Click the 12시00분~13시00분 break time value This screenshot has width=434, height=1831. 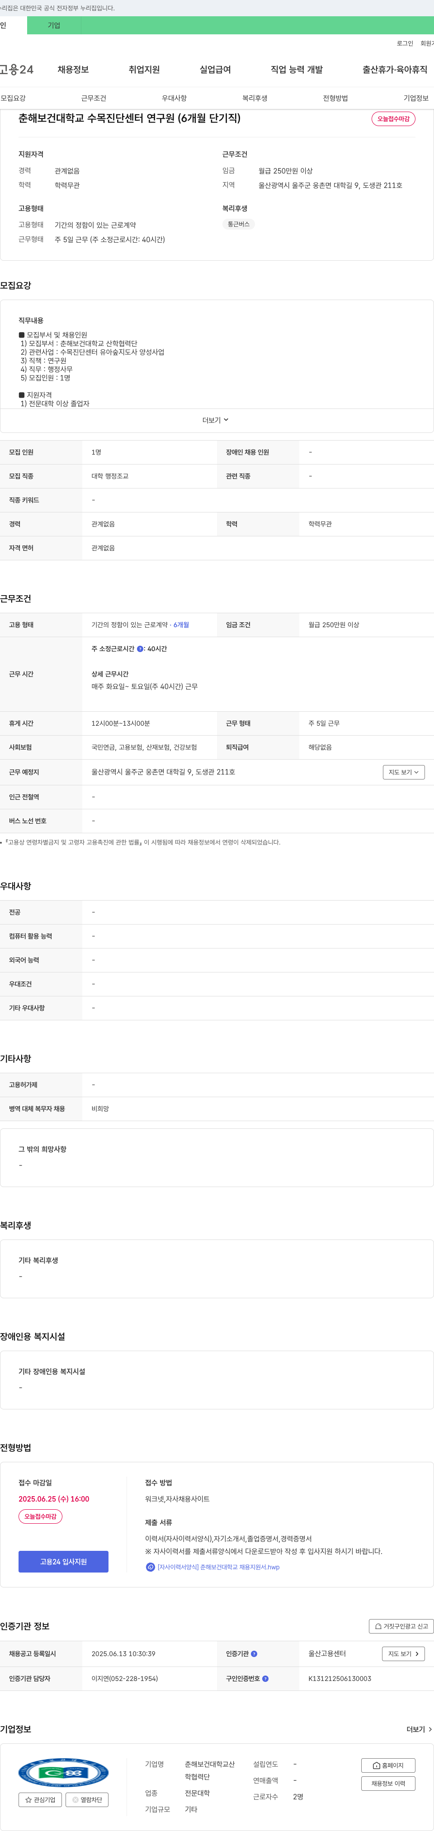[120, 723]
